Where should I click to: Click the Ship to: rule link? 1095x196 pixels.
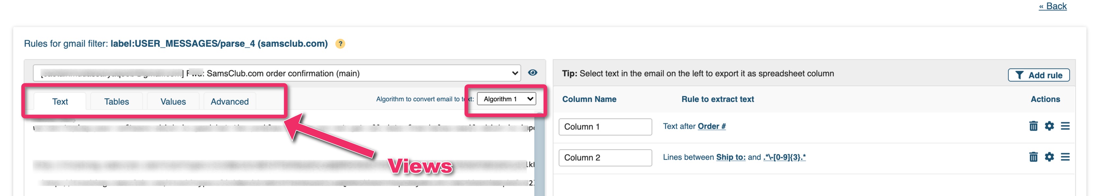pyautogui.click(x=731, y=157)
